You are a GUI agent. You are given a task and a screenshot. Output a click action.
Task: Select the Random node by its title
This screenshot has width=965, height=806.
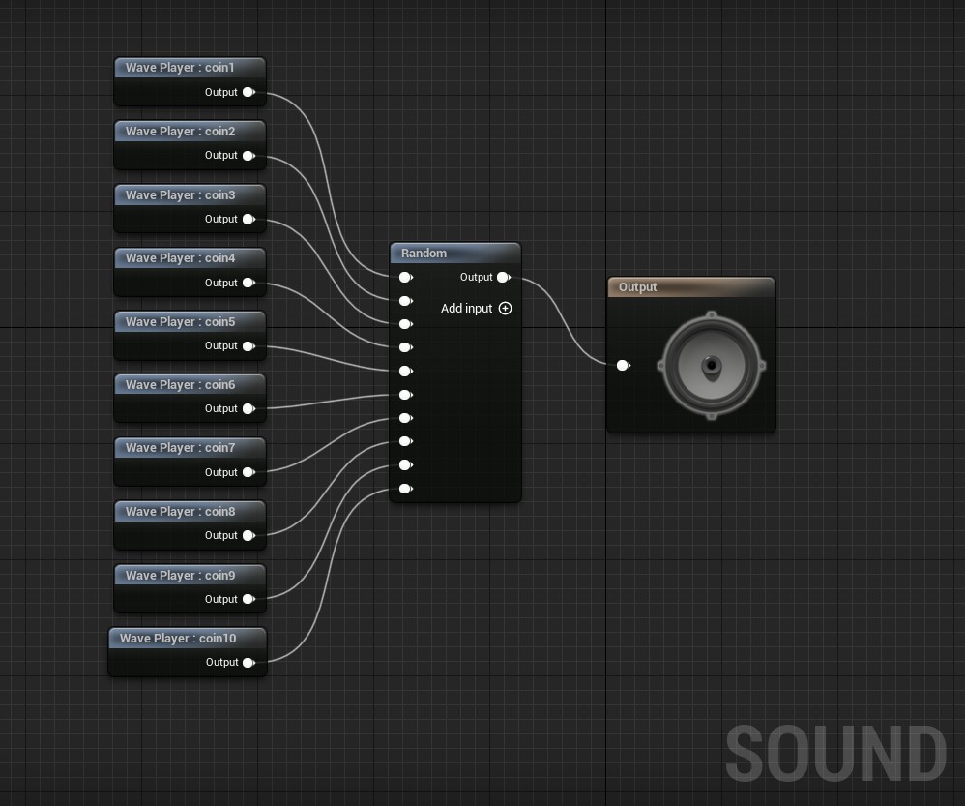click(x=454, y=254)
